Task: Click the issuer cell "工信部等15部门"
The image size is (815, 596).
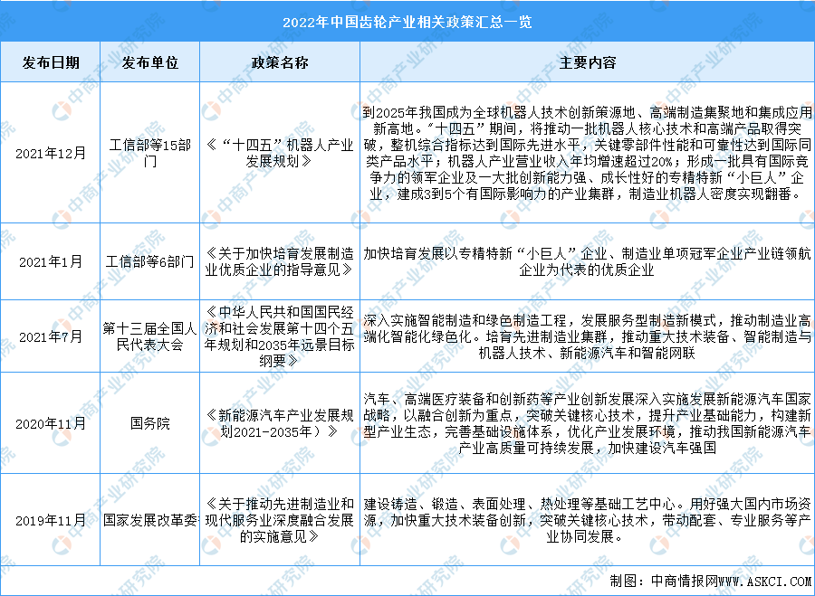Action: tap(149, 153)
